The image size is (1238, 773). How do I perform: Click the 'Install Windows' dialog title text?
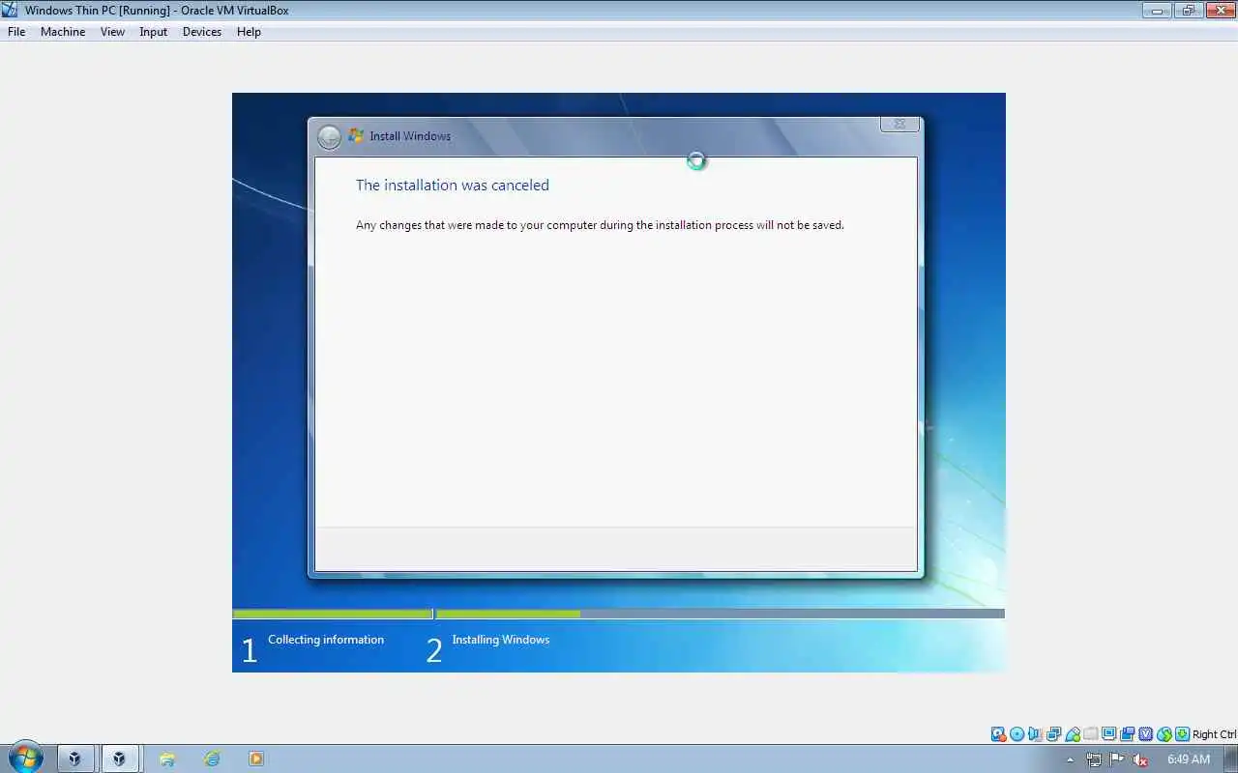pos(410,136)
